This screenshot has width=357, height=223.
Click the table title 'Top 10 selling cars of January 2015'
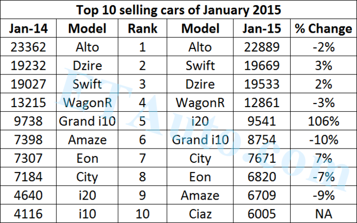point(178,10)
